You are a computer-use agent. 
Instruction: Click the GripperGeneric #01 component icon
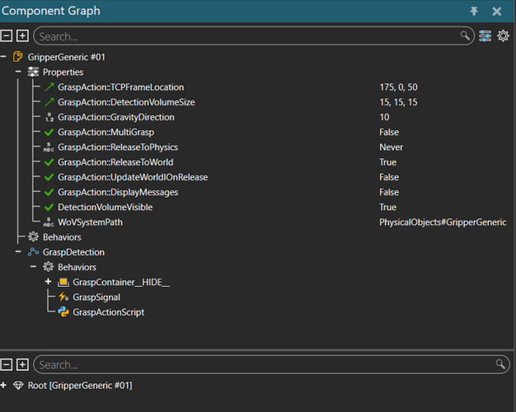(18, 57)
